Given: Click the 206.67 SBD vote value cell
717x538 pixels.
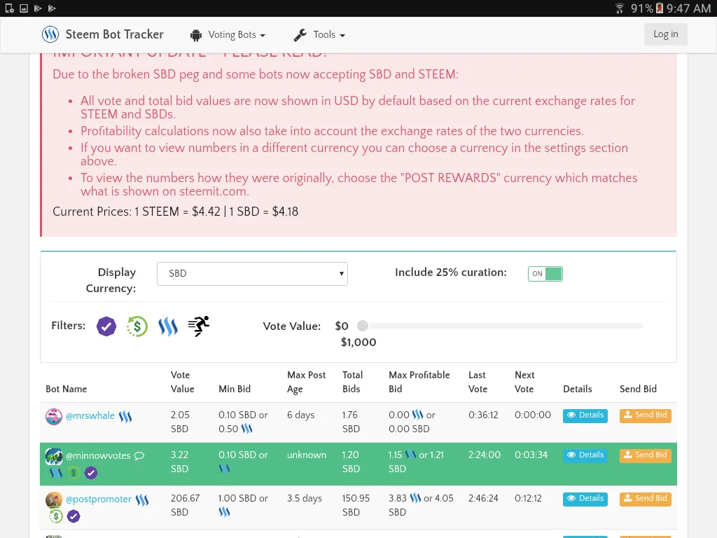Looking at the screenshot, I should (x=185, y=505).
